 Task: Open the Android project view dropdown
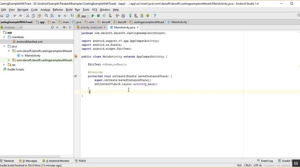point(11,28)
